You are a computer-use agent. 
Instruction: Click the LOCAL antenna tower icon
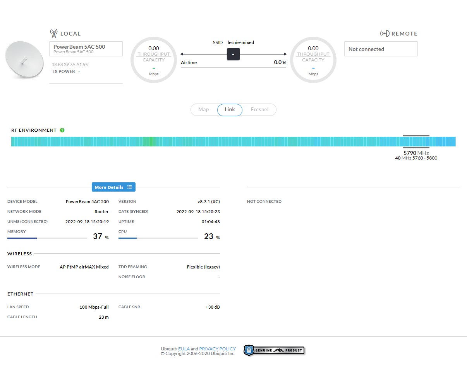click(54, 33)
